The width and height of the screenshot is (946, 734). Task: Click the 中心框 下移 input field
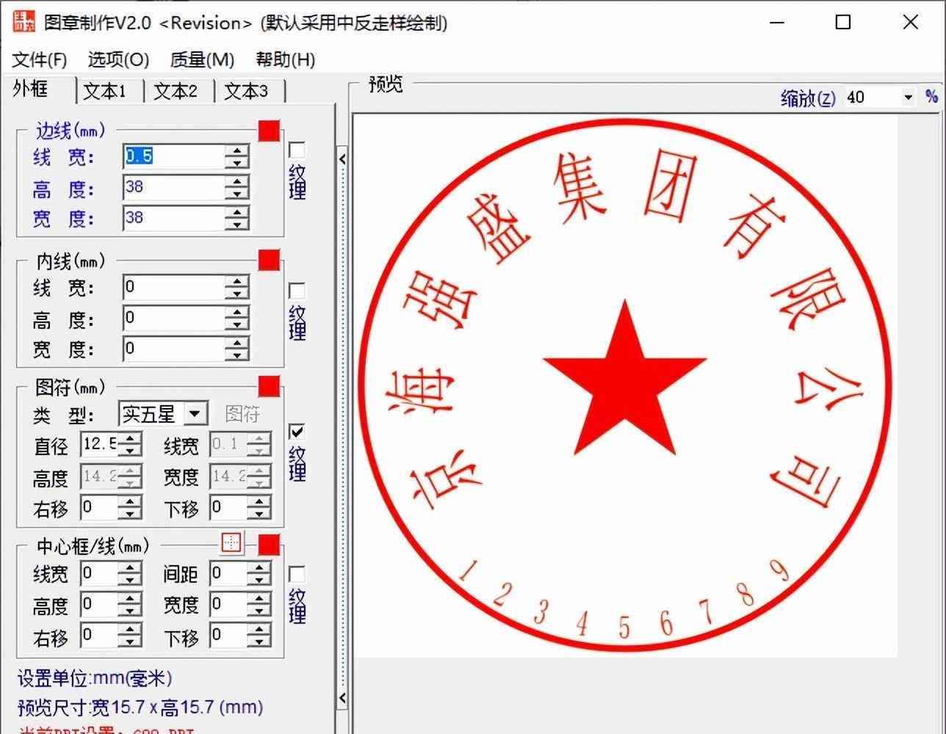pos(228,636)
